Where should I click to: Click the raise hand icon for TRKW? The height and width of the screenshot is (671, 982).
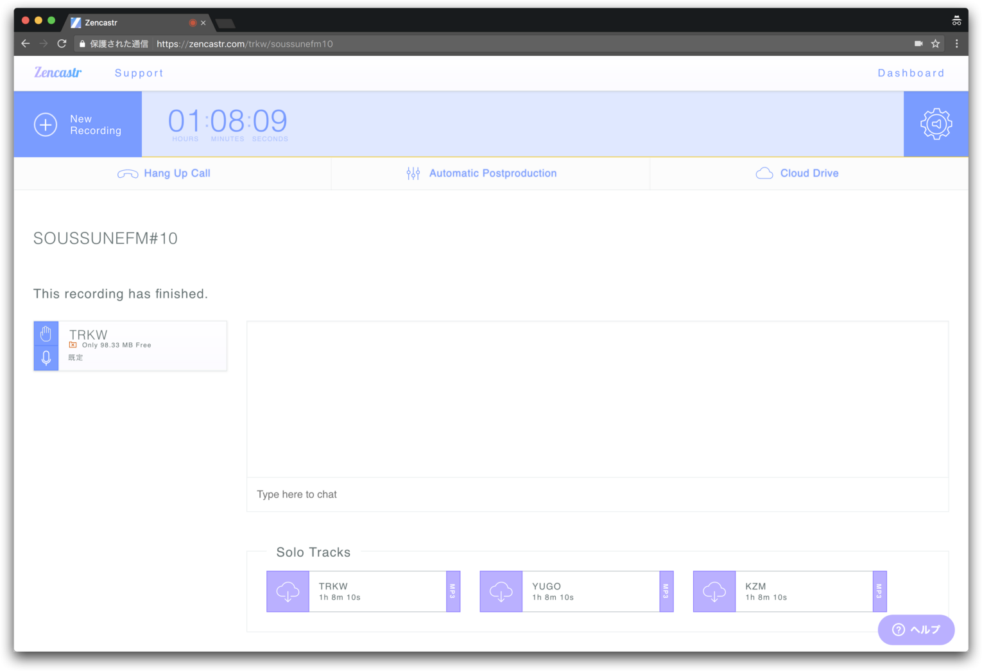(x=46, y=334)
